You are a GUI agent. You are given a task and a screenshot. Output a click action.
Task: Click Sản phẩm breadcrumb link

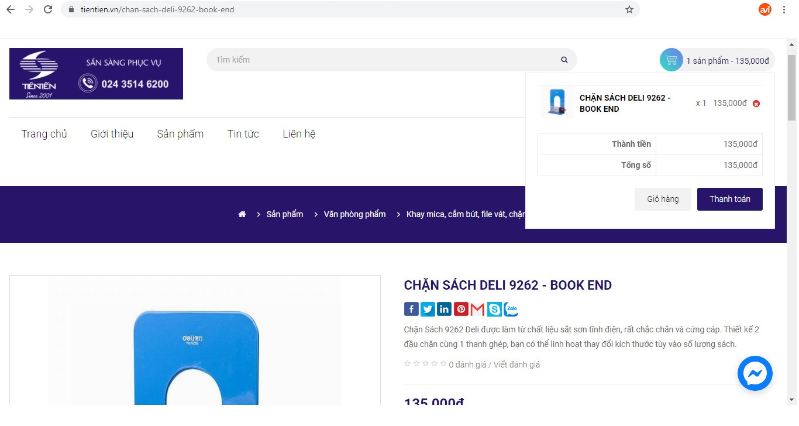pyautogui.click(x=285, y=214)
